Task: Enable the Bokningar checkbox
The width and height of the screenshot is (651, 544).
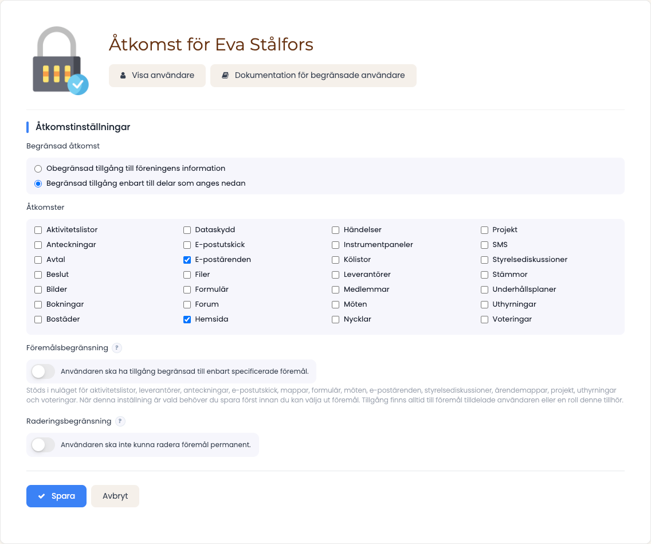Action: pos(38,305)
